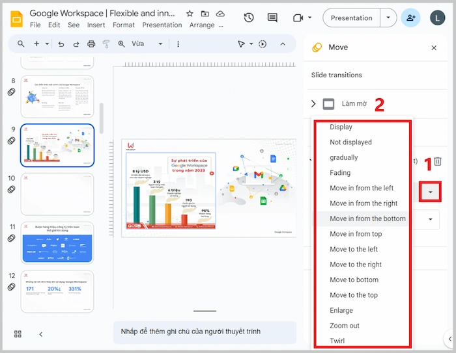Click the video call camera icon
This screenshot has width=456, height=353.
click(x=298, y=18)
